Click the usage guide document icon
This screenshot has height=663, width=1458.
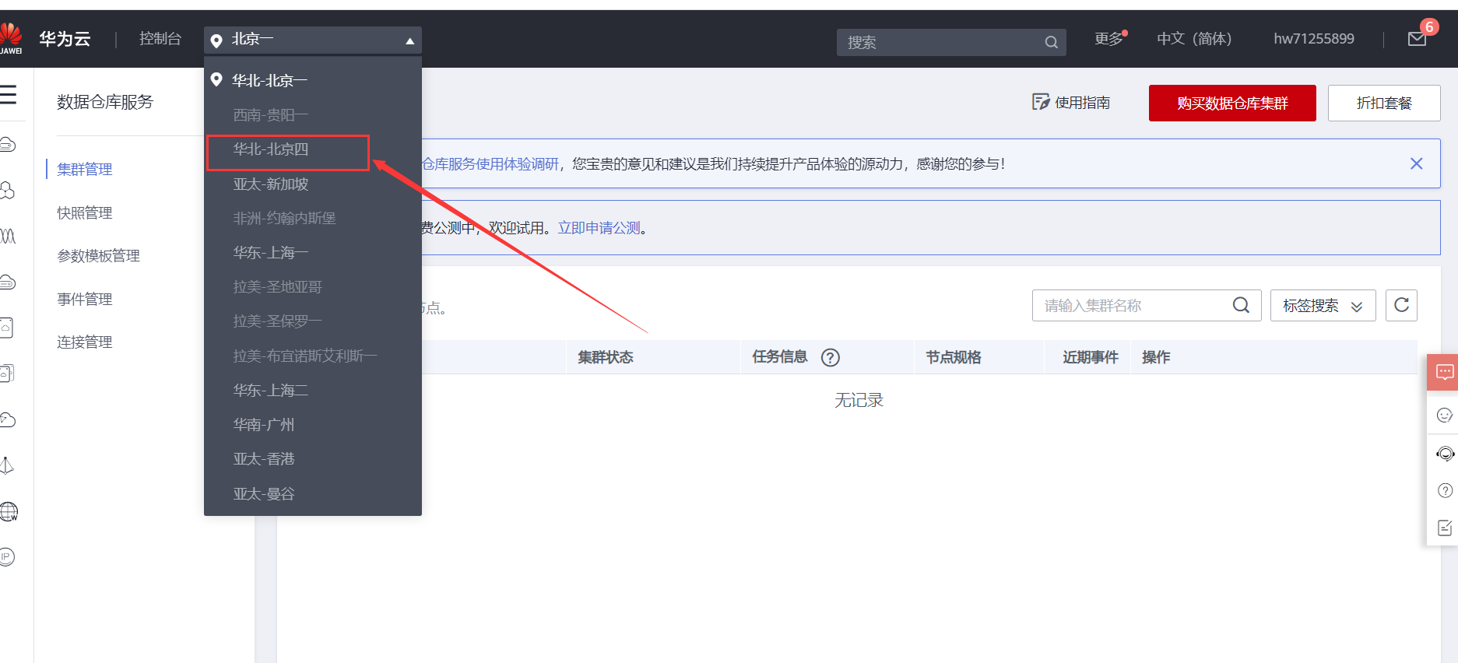coord(1041,102)
